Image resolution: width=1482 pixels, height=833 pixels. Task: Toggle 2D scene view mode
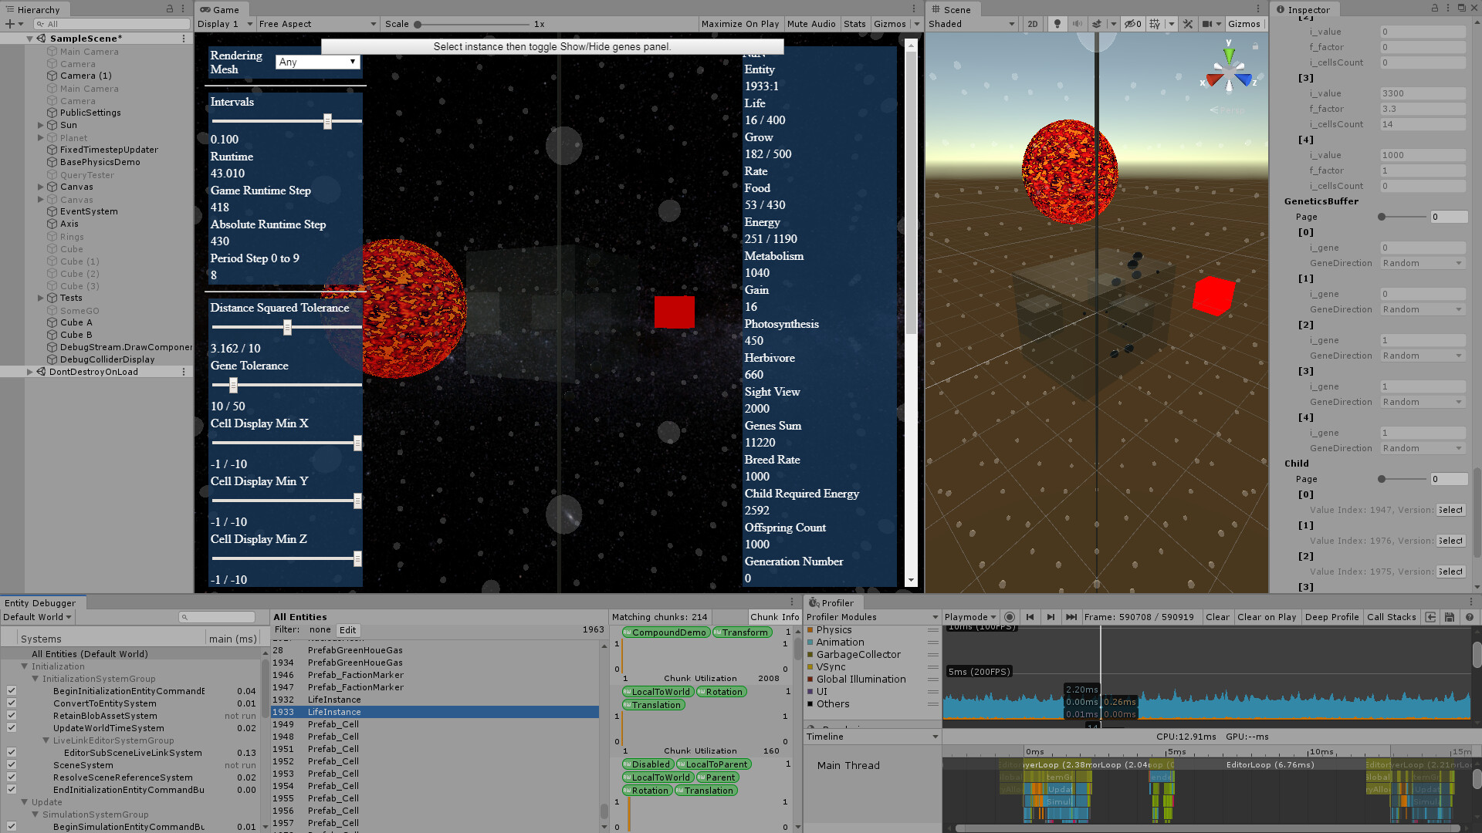coord(1033,24)
